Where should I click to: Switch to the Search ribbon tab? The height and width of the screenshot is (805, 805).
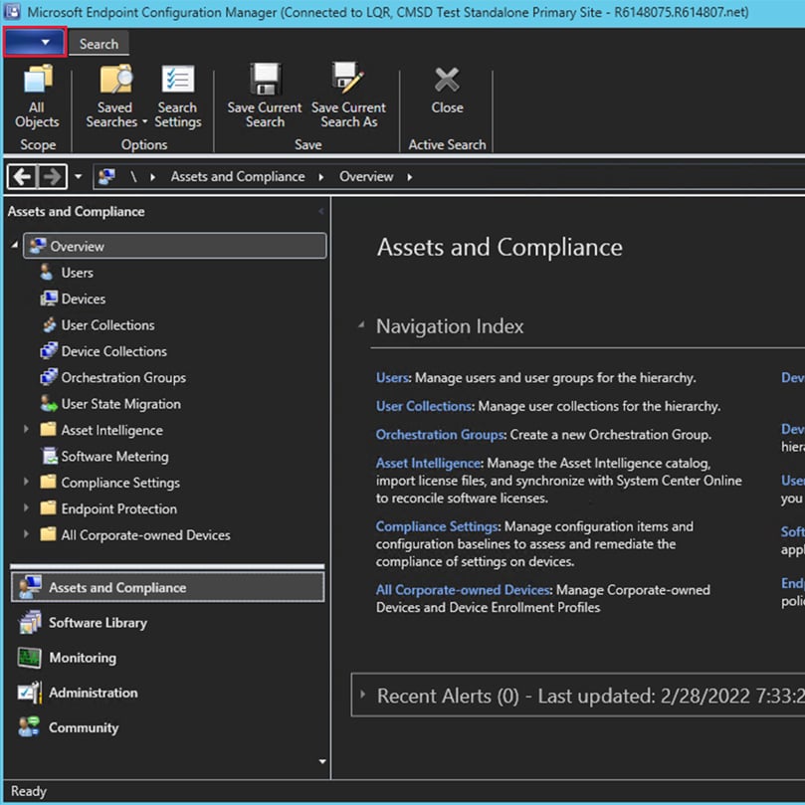tap(99, 43)
